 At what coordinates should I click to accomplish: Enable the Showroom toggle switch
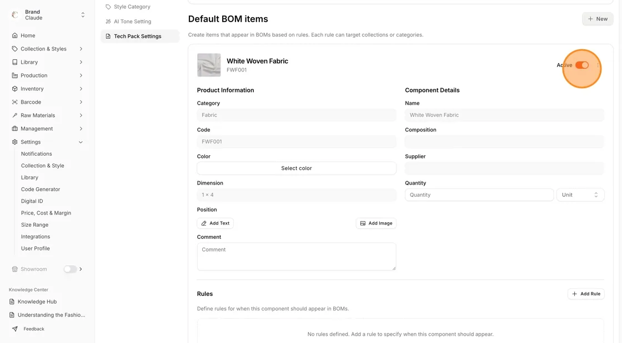click(x=70, y=269)
